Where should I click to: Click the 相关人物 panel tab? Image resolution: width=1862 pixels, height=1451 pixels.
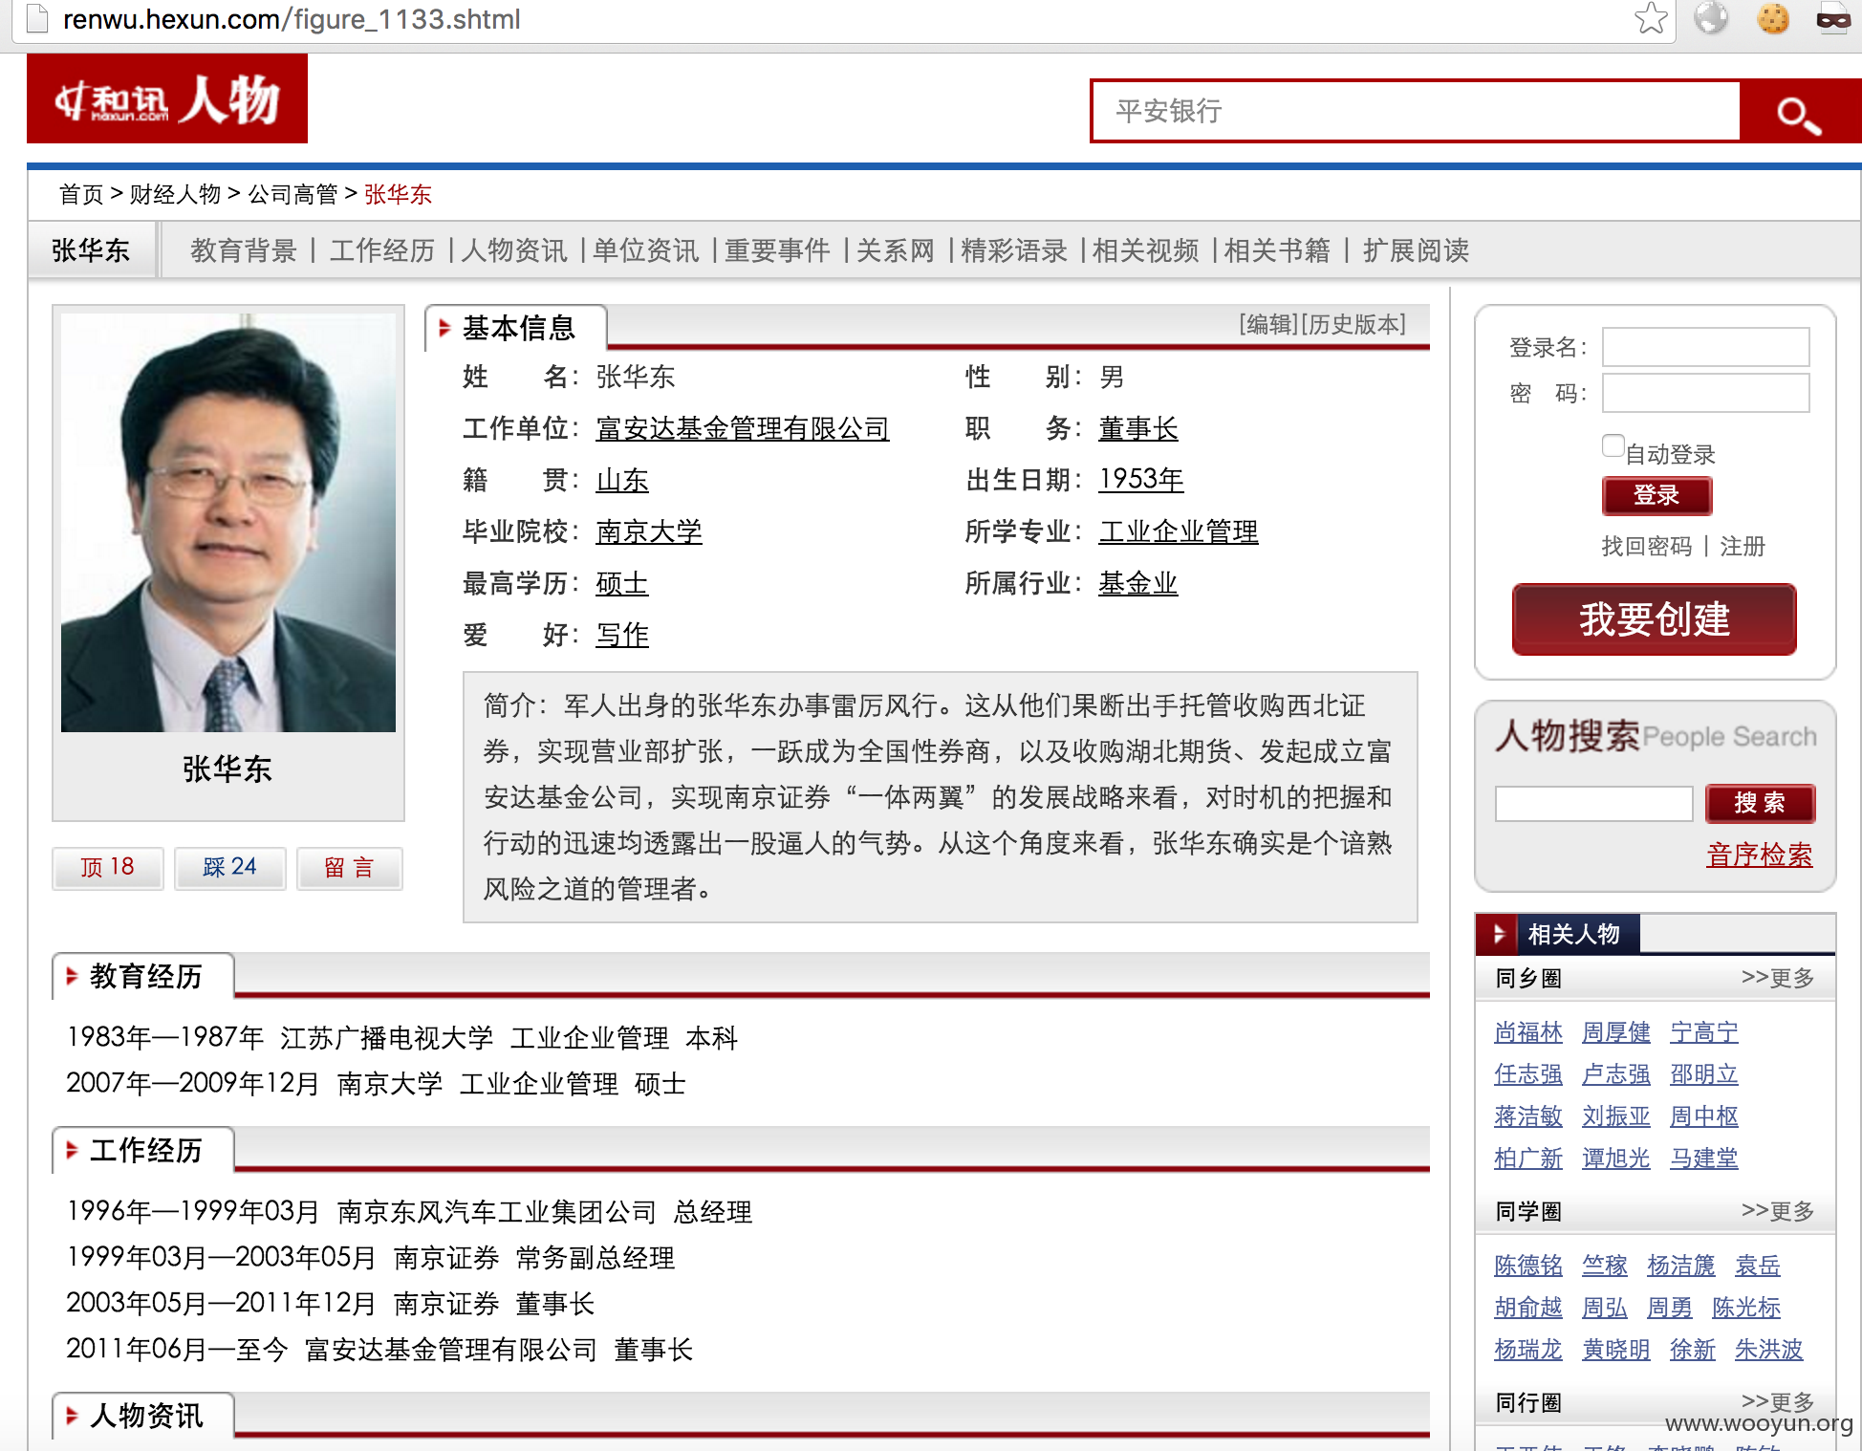[x=1560, y=934]
